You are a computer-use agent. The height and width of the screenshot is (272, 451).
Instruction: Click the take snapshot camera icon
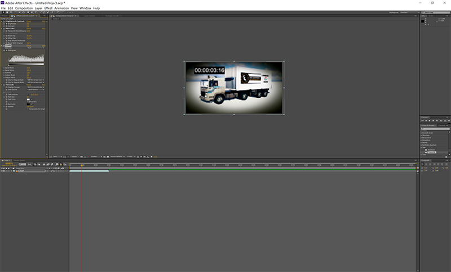pyautogui.click(x=82, y=157)
